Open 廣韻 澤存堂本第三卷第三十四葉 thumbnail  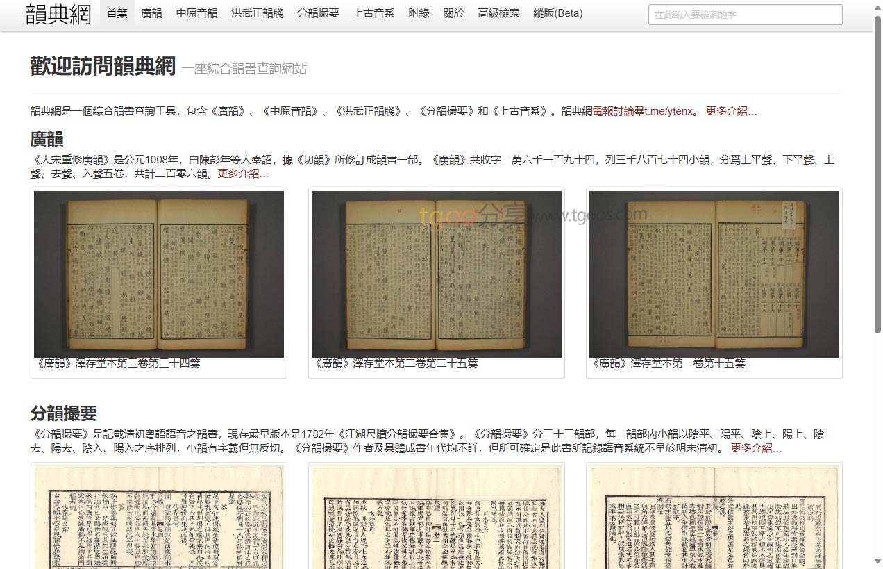point(159,274)
